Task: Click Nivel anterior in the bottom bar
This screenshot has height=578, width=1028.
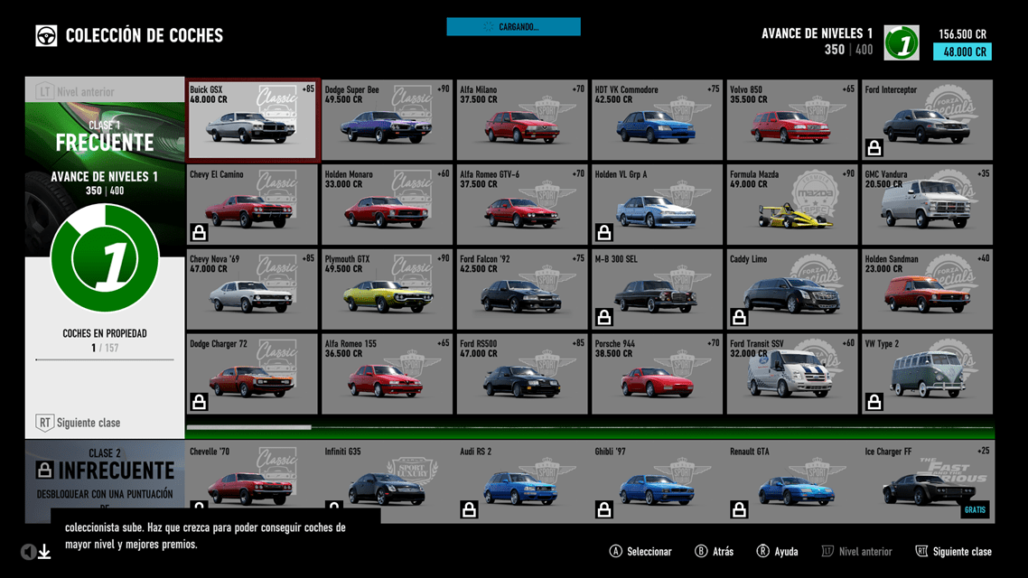Action: pyautogui.click(x=865, y=552)
